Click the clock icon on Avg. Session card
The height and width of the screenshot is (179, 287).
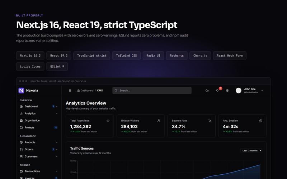click(260, 121)
